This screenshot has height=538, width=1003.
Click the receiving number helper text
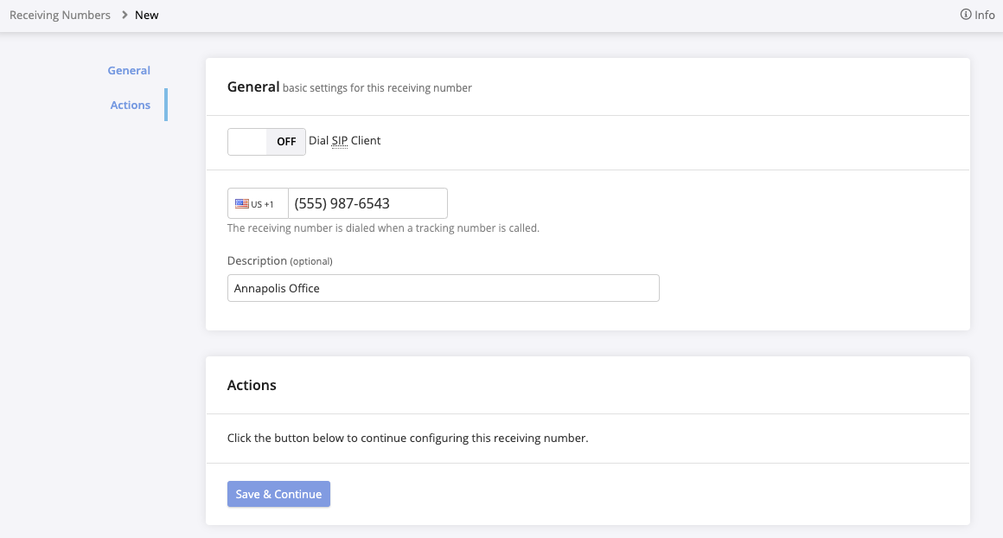coord(383,228)
